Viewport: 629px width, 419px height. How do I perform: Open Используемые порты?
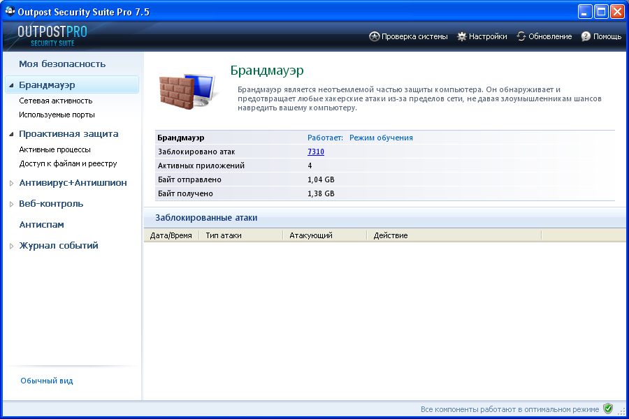pyautogui.click(x=57, y=115)
